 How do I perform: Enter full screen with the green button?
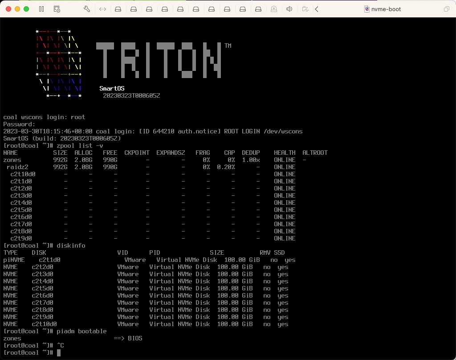[x=26, y=9]
